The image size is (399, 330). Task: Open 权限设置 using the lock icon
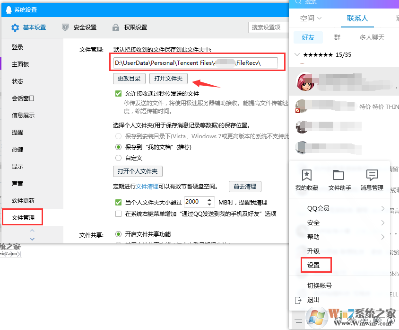point(116,27)
